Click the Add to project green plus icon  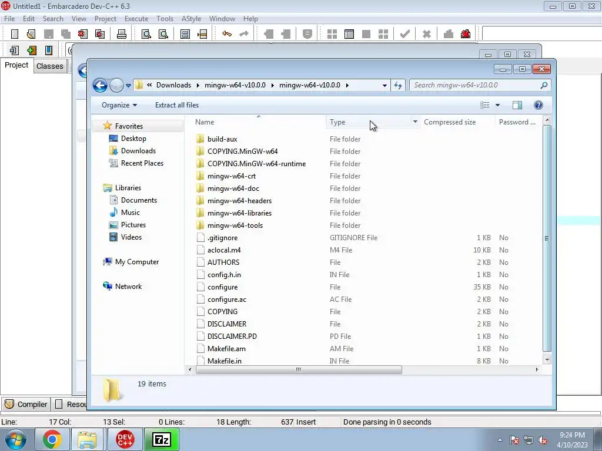(32, 51)
